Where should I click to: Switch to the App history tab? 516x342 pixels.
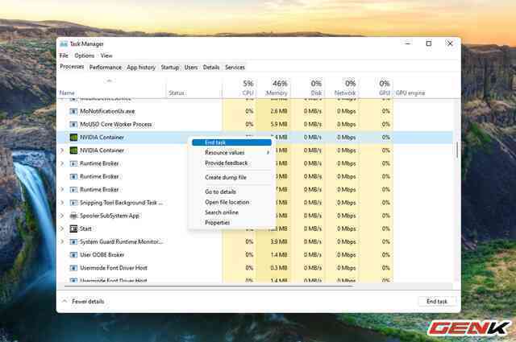tap(141, 68)
